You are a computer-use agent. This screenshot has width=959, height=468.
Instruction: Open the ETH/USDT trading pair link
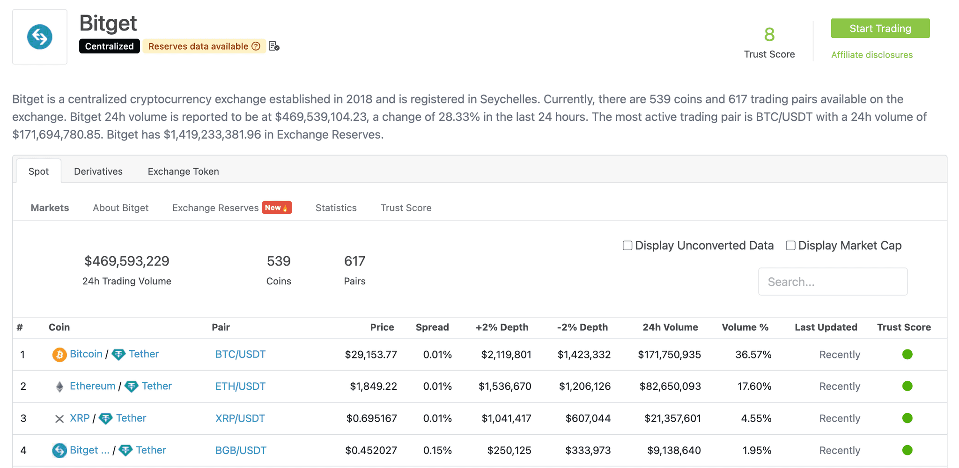(x=240, y=386)
